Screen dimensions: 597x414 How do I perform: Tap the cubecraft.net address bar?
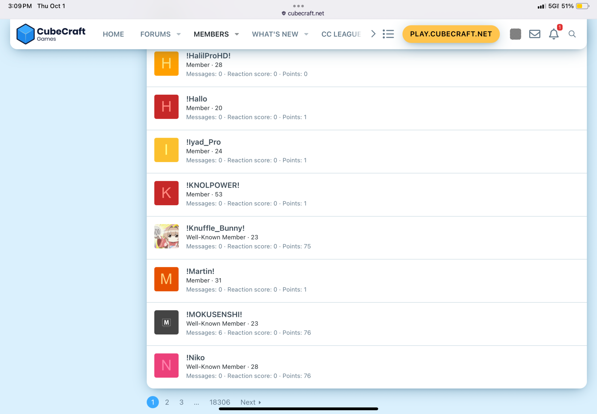click(303, 13)
